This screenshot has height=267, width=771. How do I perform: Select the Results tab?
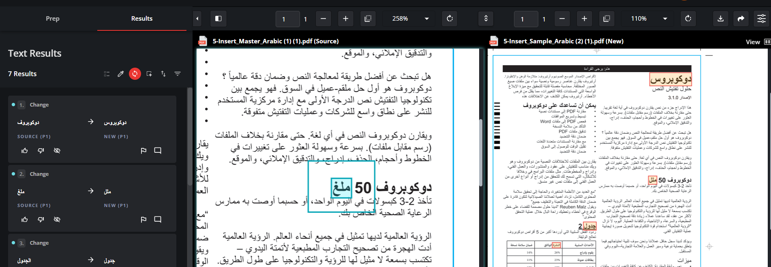coord(142,19)
